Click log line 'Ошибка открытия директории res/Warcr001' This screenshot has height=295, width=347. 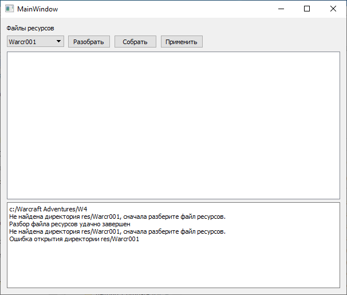[74, 239]
